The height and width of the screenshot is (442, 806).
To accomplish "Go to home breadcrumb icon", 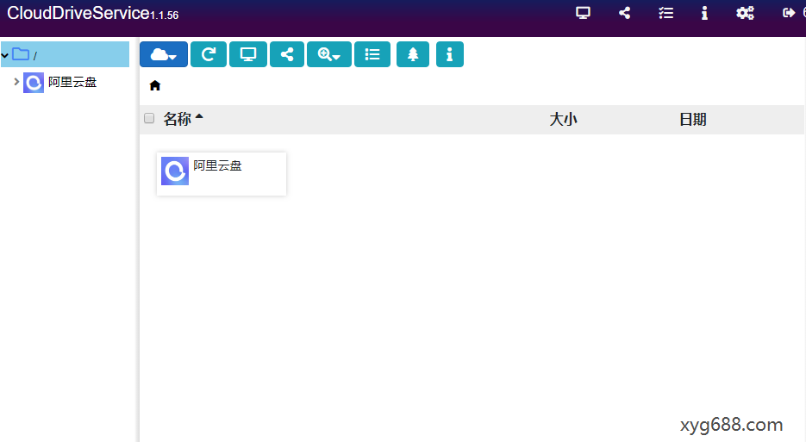I will click(x=154, y=85).
